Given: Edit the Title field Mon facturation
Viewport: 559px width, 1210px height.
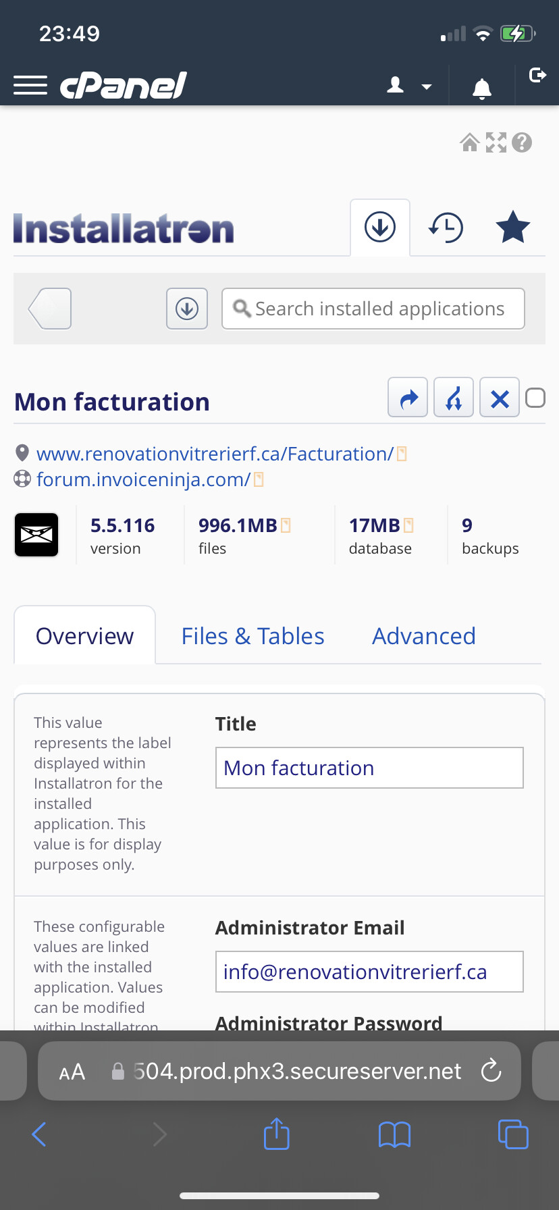Looking at the screenshot, I should point(369,768).
